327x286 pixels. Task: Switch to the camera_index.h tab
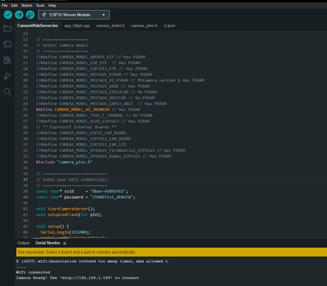point(110,25)
